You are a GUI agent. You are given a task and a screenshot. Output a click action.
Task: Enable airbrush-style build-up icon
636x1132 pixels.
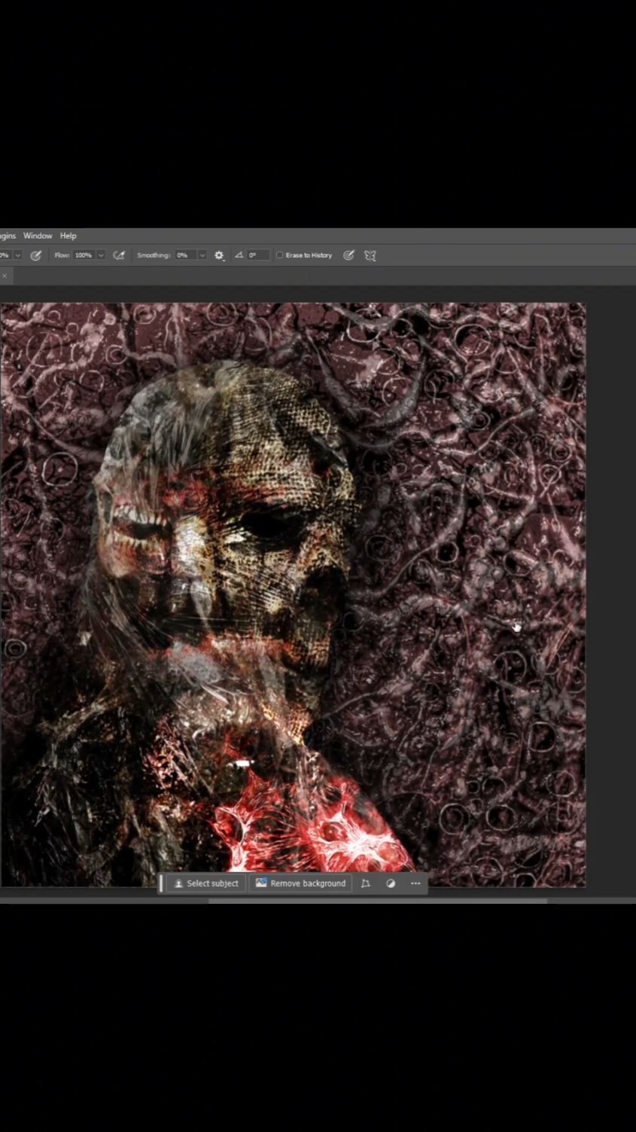click(119, 255)
